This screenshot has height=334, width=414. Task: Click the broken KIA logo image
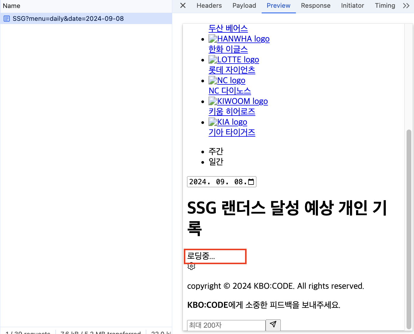(212, 122)
